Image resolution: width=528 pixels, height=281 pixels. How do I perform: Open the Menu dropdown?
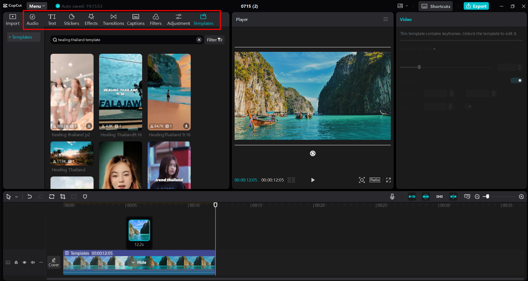tap(37, 6)
